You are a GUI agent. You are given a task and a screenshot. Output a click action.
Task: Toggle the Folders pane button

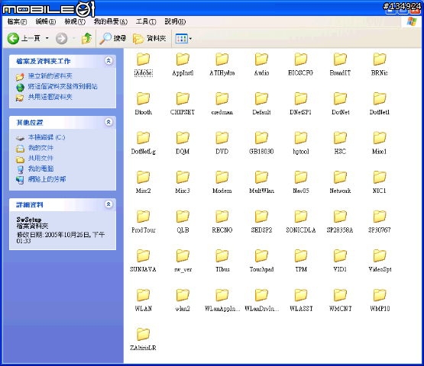coord(149,38)
